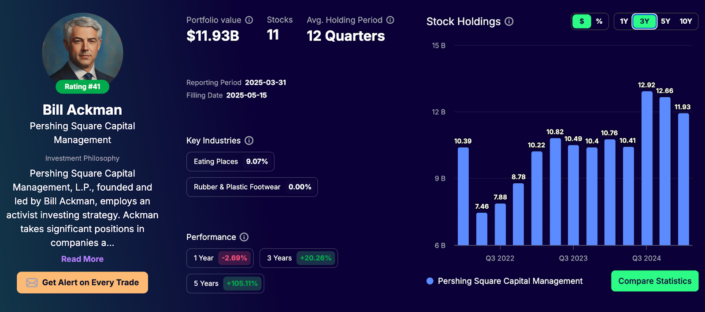The image size is (705, 312).
Task: Click Get Alert on Every Trade
Action: click(82, 283)
